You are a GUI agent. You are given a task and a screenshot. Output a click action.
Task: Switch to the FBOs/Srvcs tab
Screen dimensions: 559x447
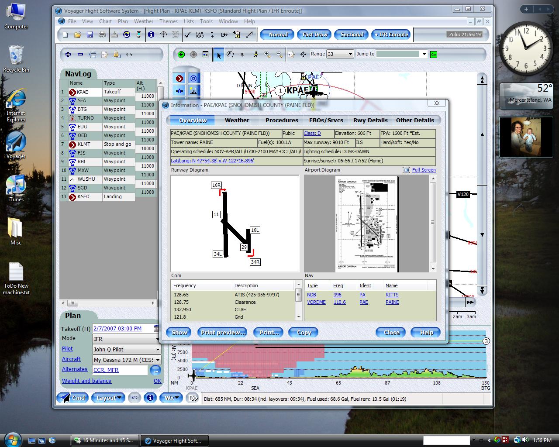[326, 120]
